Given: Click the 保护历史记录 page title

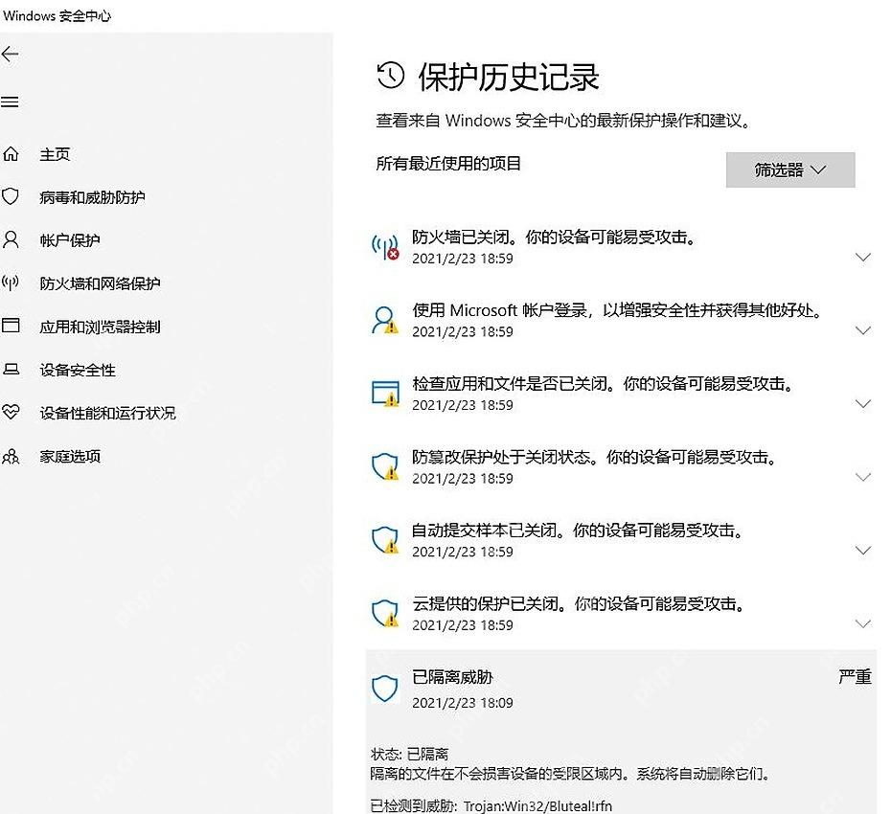Looking at the screenshot, I should 509,77.
